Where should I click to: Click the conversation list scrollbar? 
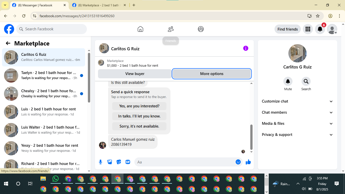click(89, 78)
